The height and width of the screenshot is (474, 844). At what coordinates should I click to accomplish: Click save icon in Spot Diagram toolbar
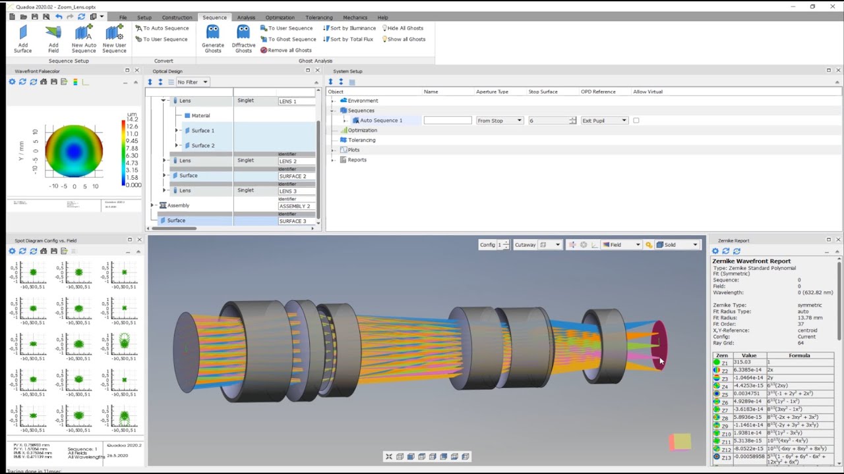point(54,251)
